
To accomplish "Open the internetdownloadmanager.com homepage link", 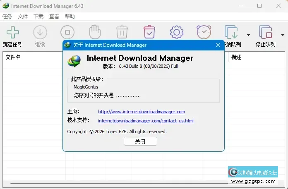I will point(142,112).
